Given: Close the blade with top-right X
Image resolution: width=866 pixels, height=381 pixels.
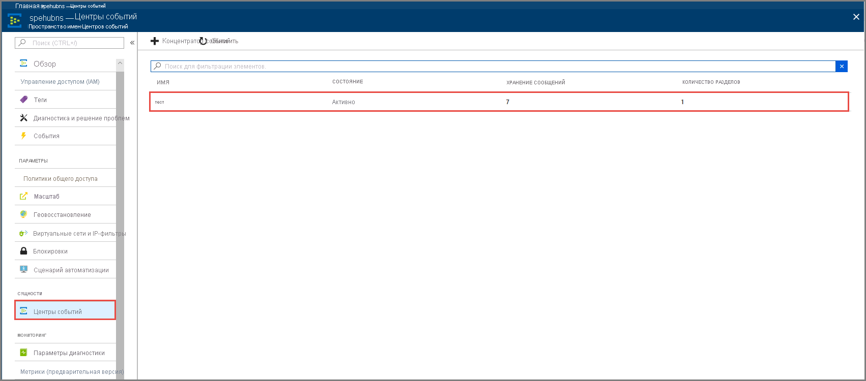Looking at the screenshot, I should click(x=856, y=17).
